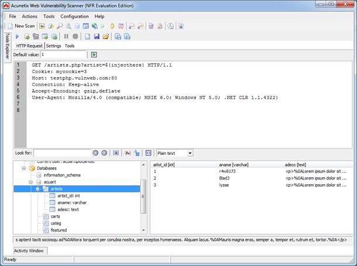Select the lyzae row in results
The width and height of the screenshot is (357, 266).
[250, 185]
